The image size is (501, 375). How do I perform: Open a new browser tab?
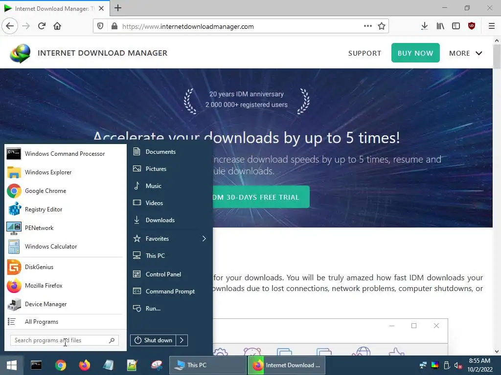coord(118,8)
